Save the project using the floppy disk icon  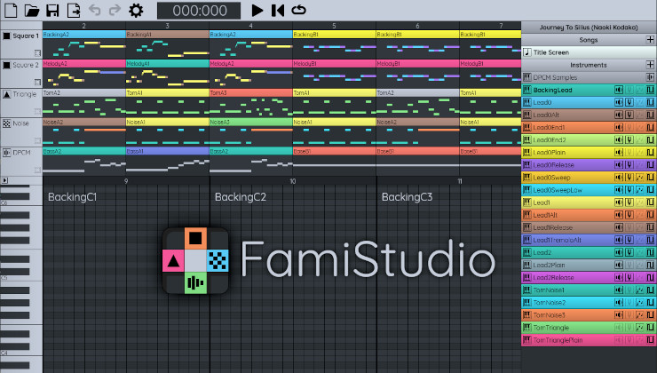tap(52, 10)
